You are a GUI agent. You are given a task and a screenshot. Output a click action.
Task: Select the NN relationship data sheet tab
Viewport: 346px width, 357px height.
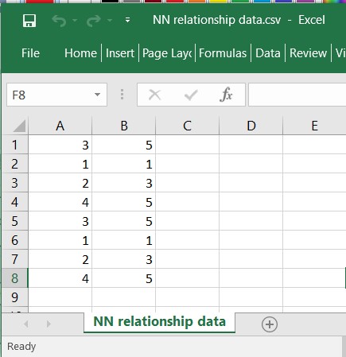click(x=159, y=322)
